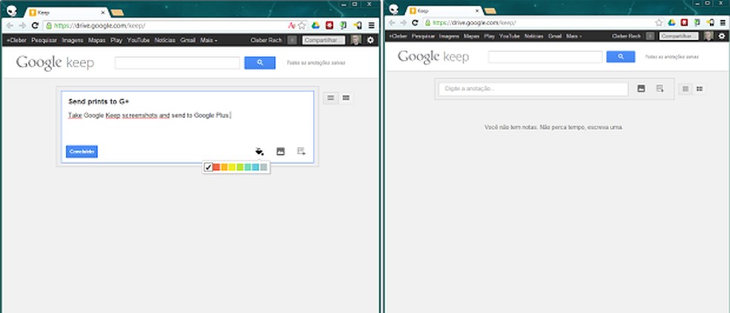Open the settings gear in right window Google bar
Viewport: 730px width, 313px height.
[721, 36]
